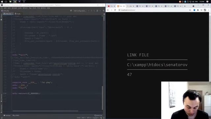Close the active localhost tab in Chrome

point(124,6)
